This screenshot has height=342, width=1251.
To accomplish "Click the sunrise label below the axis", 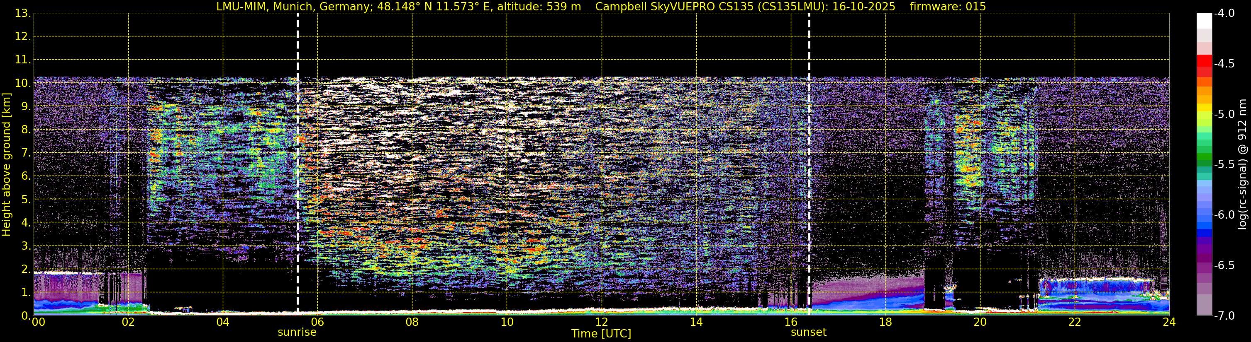I will [x=297, y=332].
